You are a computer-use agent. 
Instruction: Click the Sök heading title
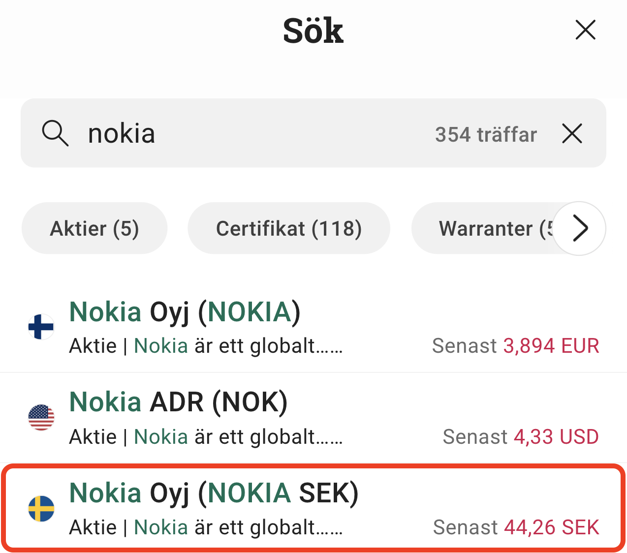313,31
